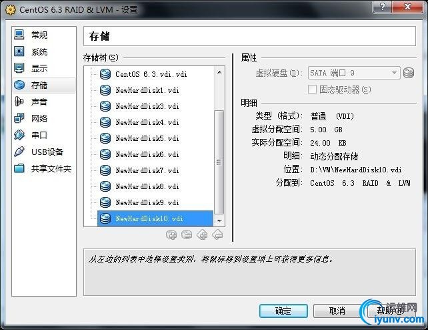The image size is (428, 330).
Task: Click the disk icon of NewHardDisk9.vdi
Action: click(105, 202)
